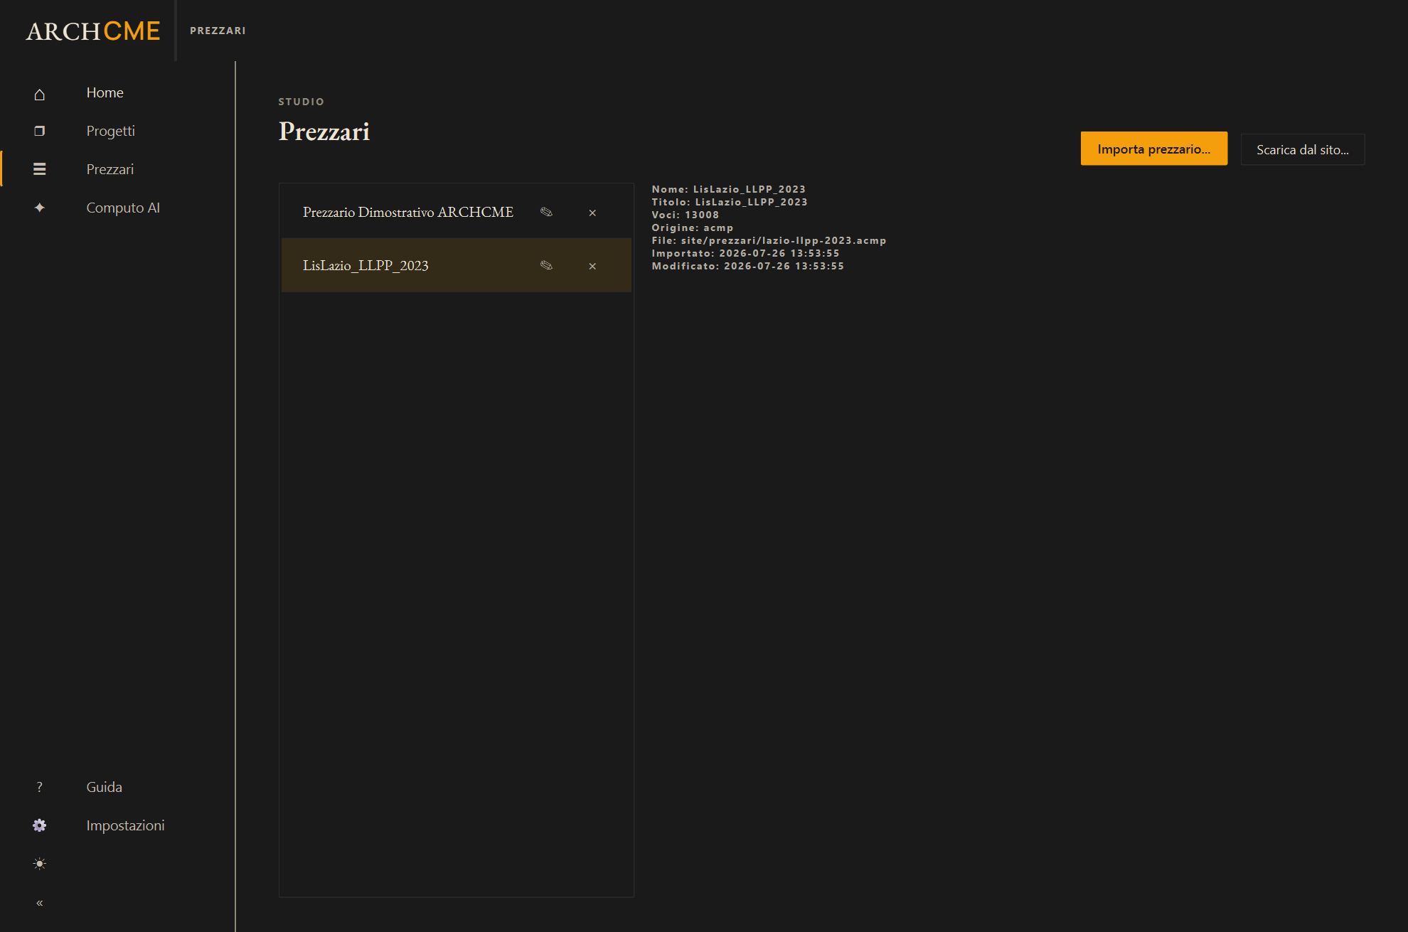The image size is (1408, 932).
Task: Click the 'File: site/prezzari/lazio-llpp-2023.acmp' line
Action: 769,240
